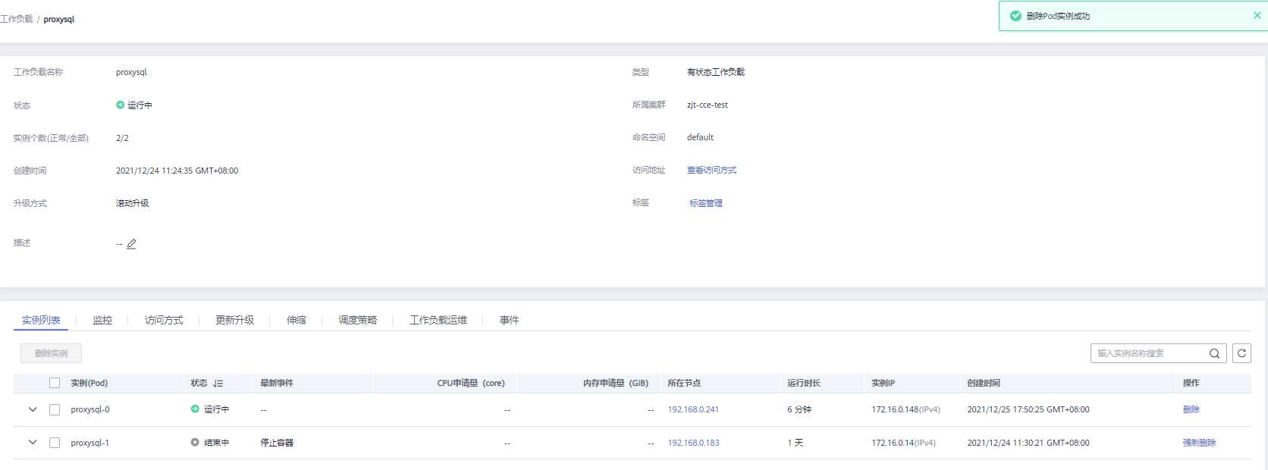Click the status column sort icon
The height and width of the screenshot is (470, 1268).
pos(218,384)
